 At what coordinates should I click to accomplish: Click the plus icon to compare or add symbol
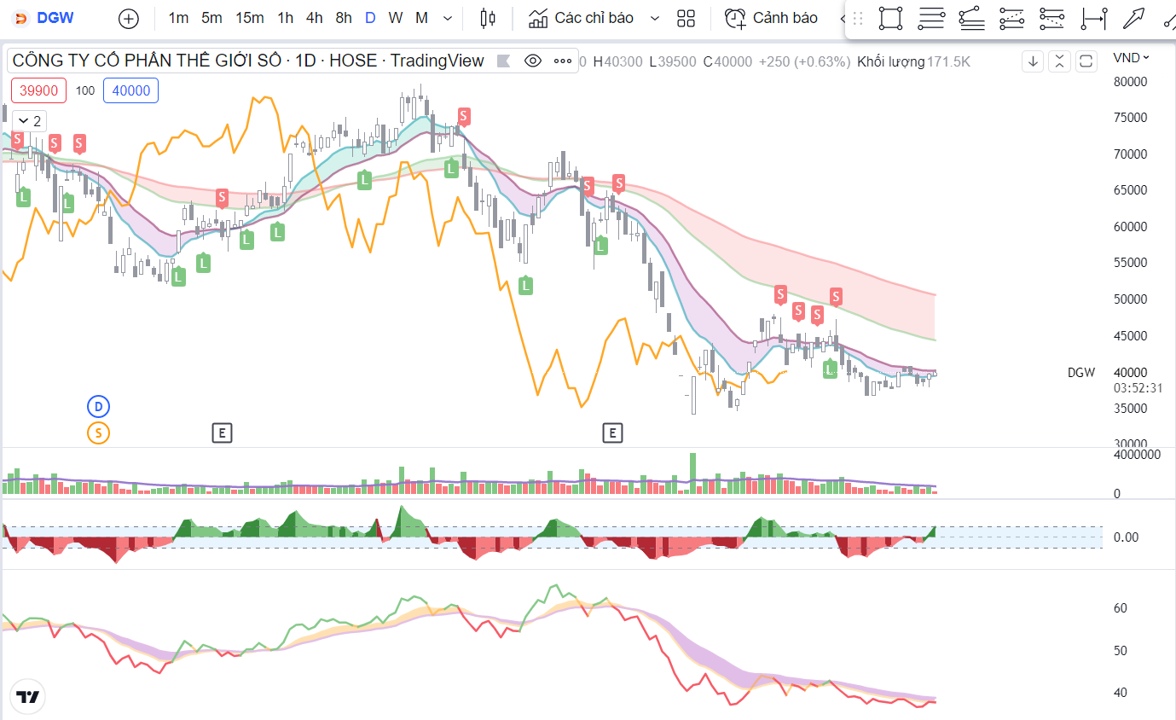[x=128, y=18]
